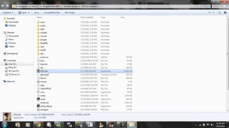This screenshot has width=229, height=128.
Task: Navigate to Acer (C:) in breadcrumb
Action: [x=35, y=6]
